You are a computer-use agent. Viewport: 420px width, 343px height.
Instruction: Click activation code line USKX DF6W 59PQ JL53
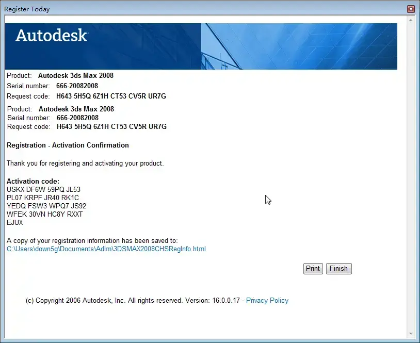click(x=43, y=190)
